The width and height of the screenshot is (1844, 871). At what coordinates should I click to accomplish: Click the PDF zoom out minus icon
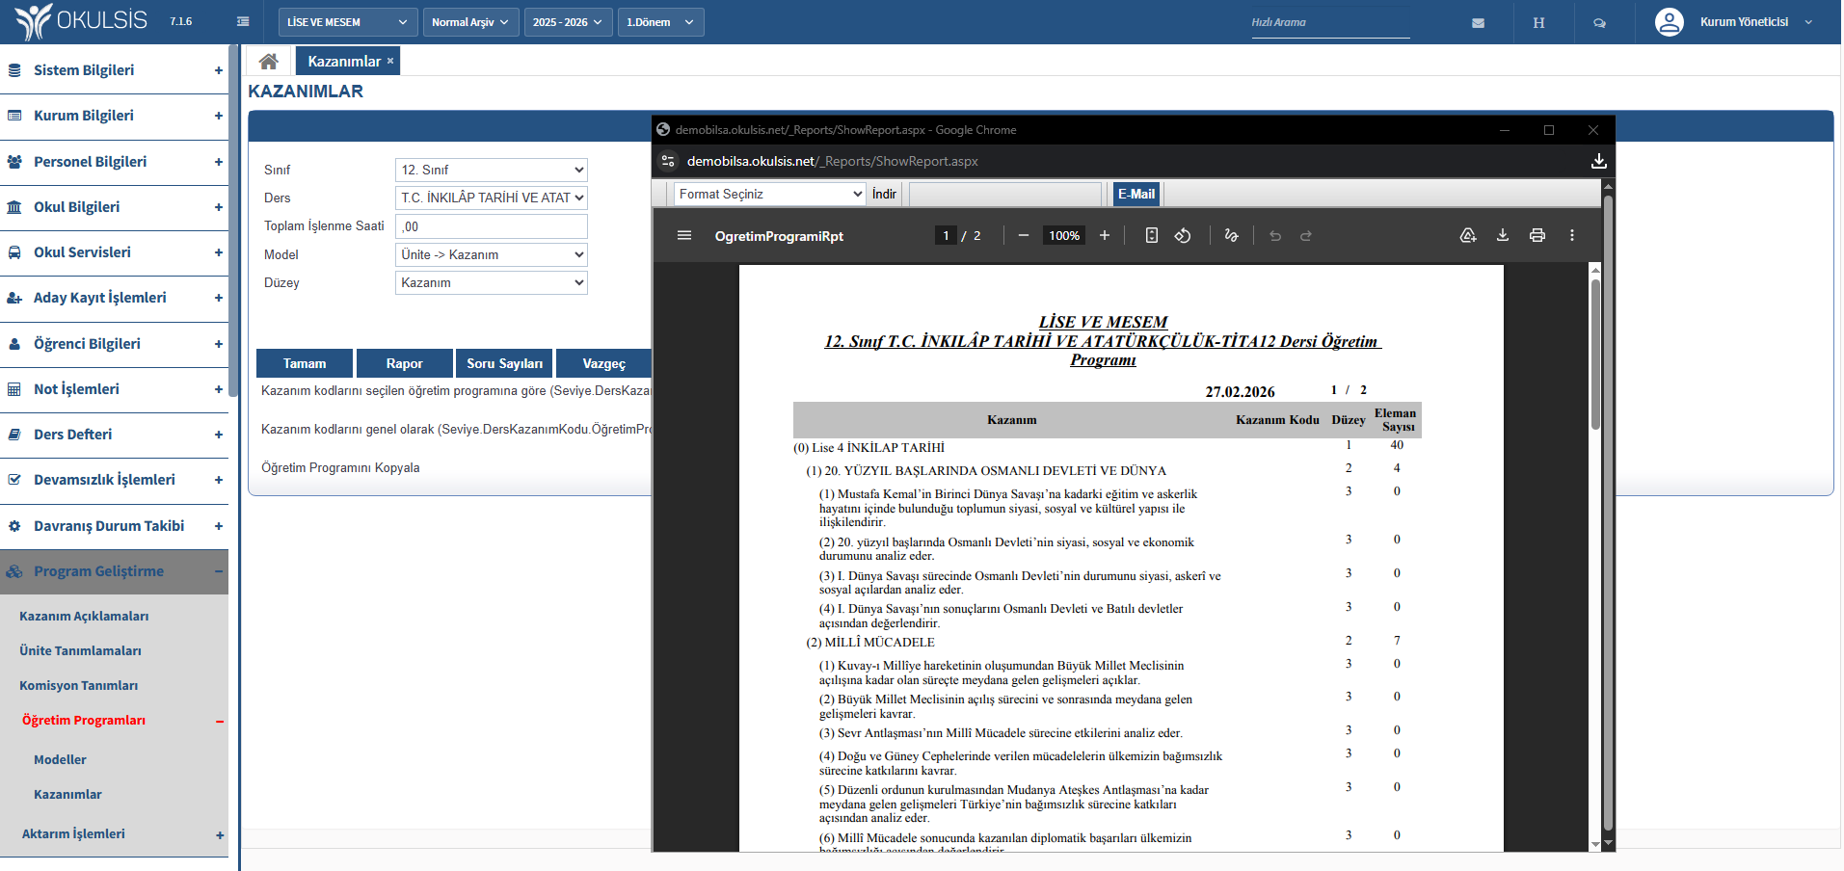tap(1024, 236)
